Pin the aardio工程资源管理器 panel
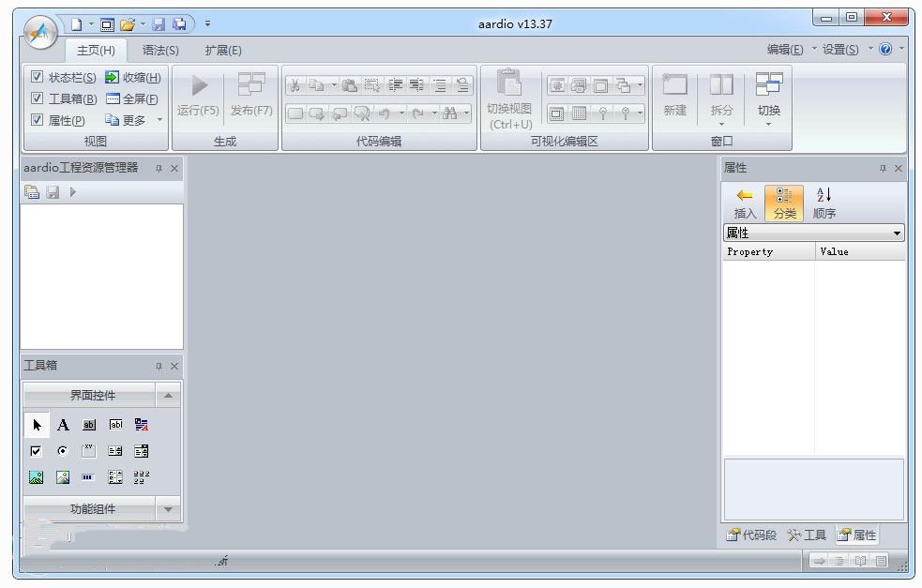Screen dimensions: 922x588 click(159, 168)
